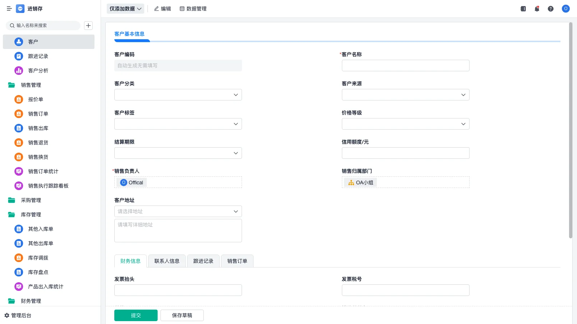Open 数据管理 in the top toolbar
The image size is (577, 324).
click(x=193, y=9)
